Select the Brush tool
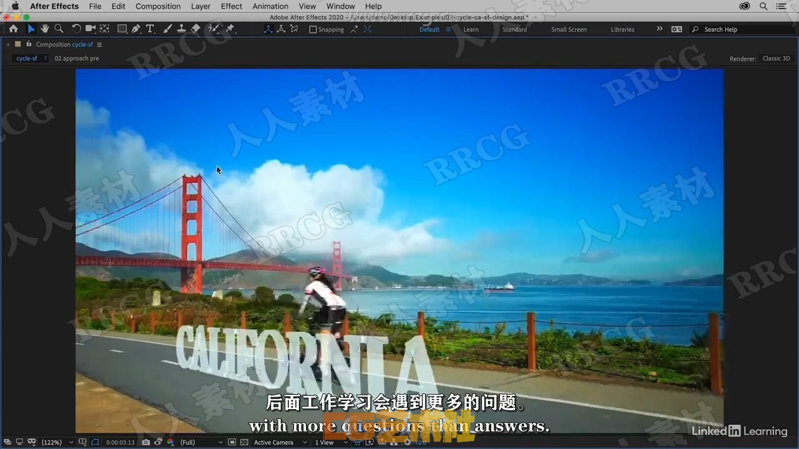This screenshot has height=449, width=799. click(167, 29)
